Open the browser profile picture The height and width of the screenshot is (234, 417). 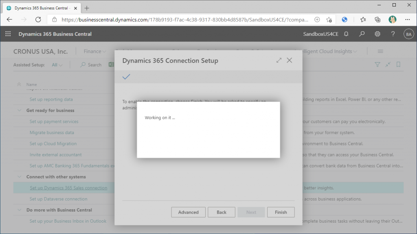392,19
